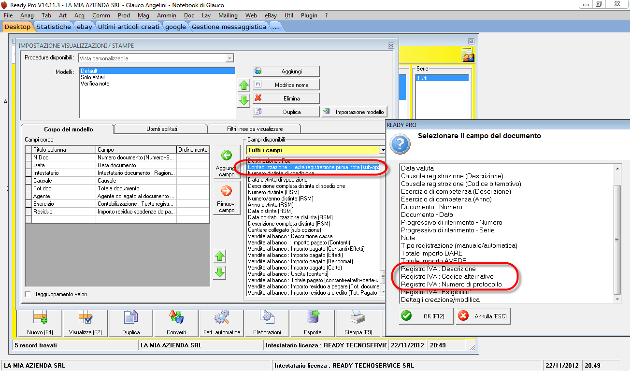
Task: Click the Importazione modello button
Action: [x=355, y=112]
